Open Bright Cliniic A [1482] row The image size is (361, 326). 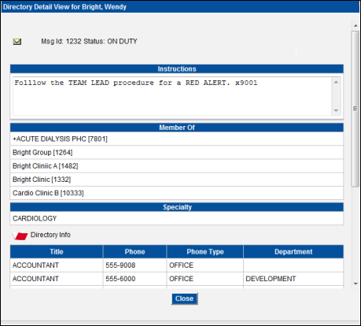(177, 166)
